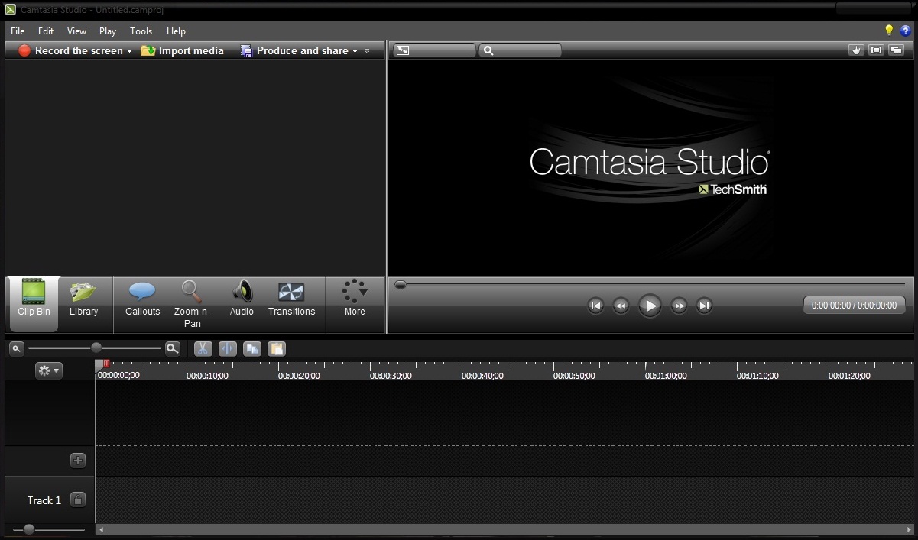Open the Zoom-n-Pan tool
This screenshot has height=540, width=918.
pos(192,303)
